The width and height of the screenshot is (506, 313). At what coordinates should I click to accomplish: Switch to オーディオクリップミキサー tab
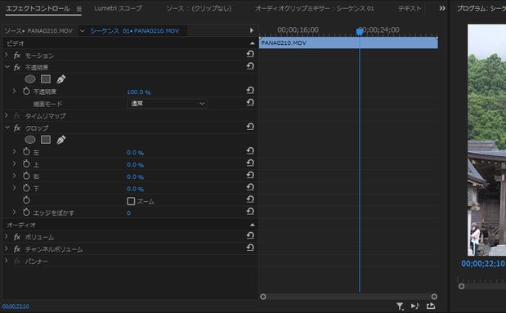(315, 8)
